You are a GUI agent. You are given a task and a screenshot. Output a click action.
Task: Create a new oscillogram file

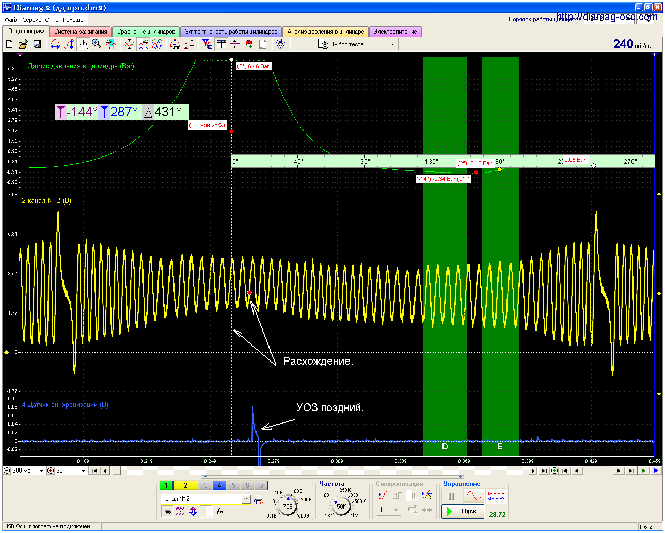[x=9, y=44]
